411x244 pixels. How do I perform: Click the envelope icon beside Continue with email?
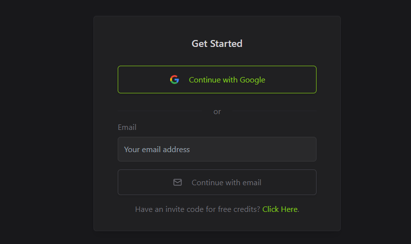click(x=178, y=182)
